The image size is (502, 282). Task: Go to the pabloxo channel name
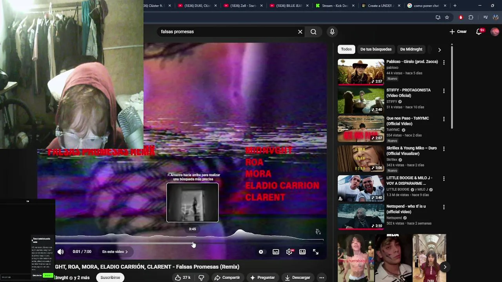coord(392,67)
